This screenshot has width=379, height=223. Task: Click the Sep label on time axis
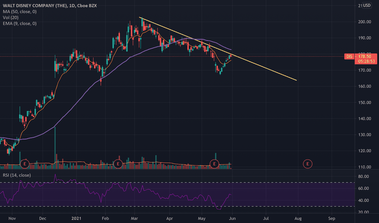click(x=332, y=219)
